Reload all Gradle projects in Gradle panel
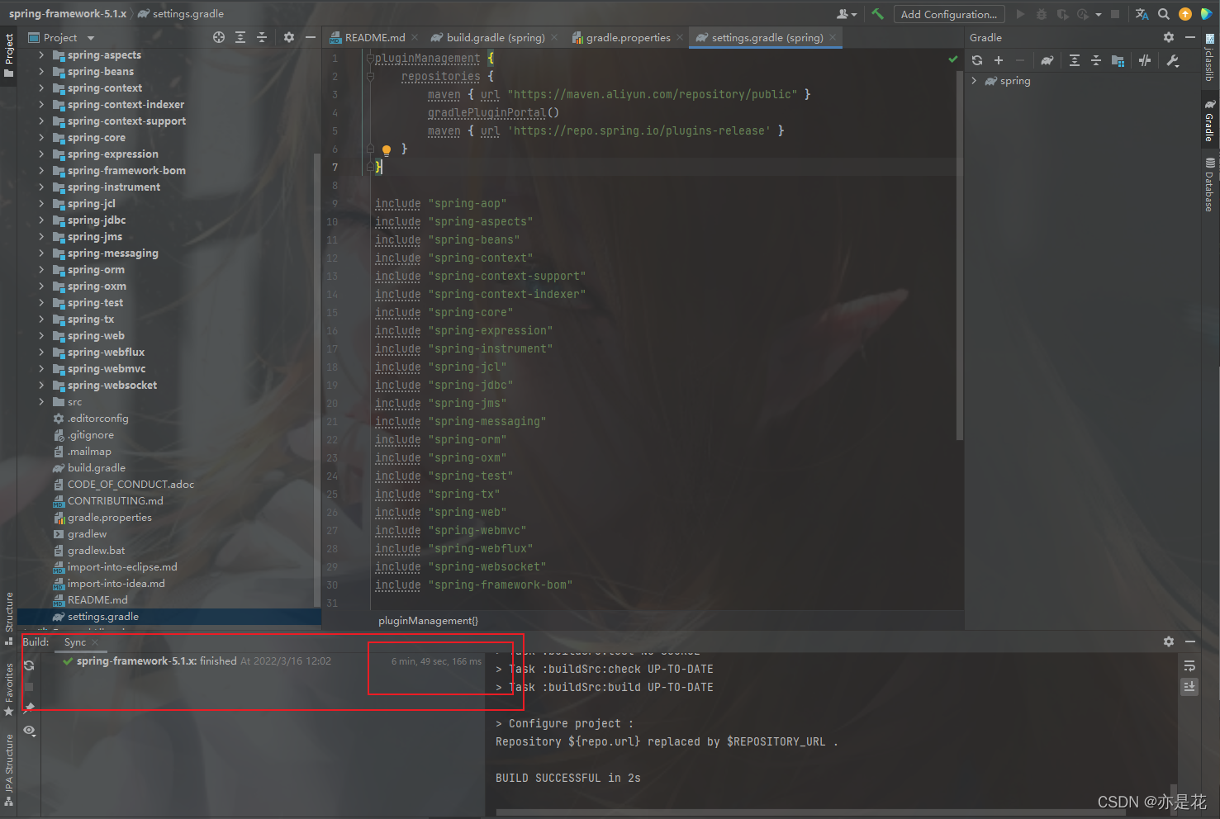Image resolution: width=1220 pixels, height=819 pixels. pyautogui.click(x=977, y=60)
